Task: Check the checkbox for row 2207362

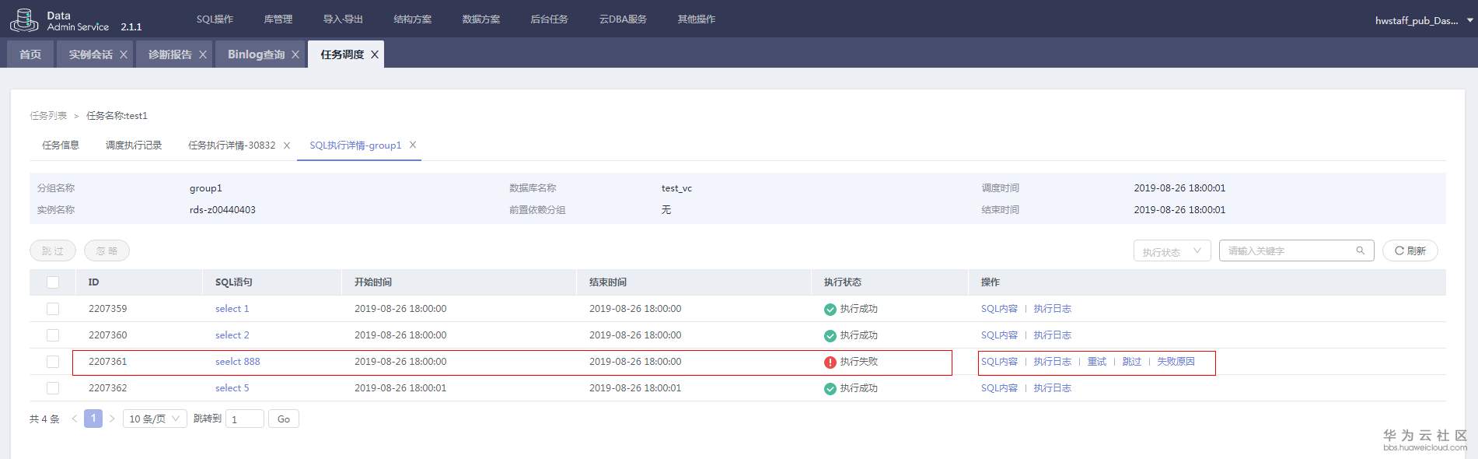Action: pyautogui.click(x=53, y=388)
